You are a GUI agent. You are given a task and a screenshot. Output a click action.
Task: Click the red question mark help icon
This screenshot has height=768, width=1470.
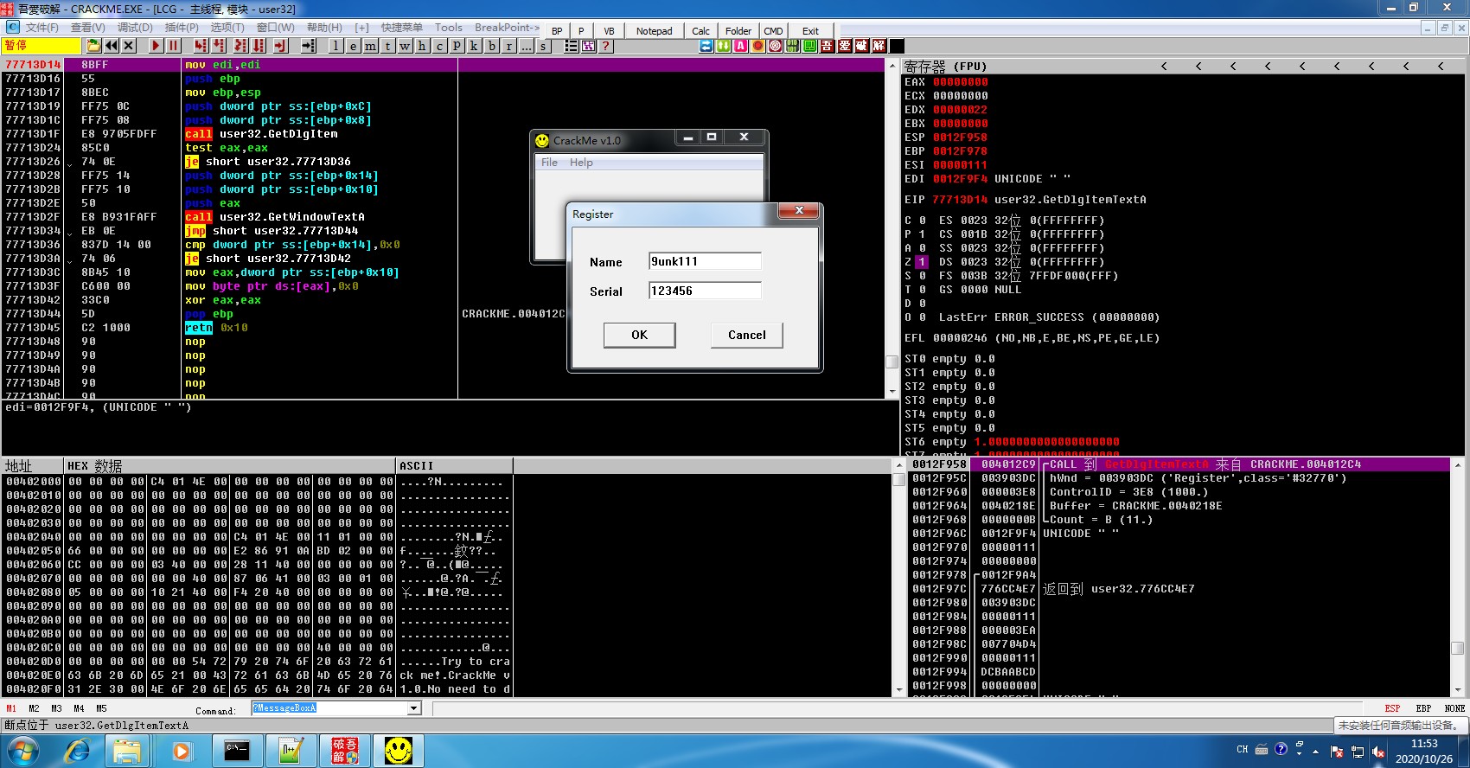coord(605,46)
